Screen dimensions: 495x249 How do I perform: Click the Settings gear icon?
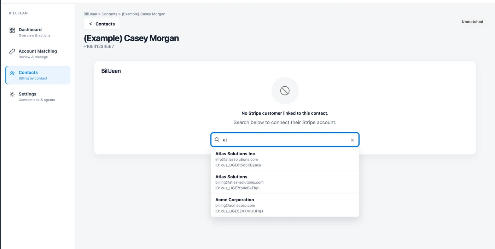12,94
